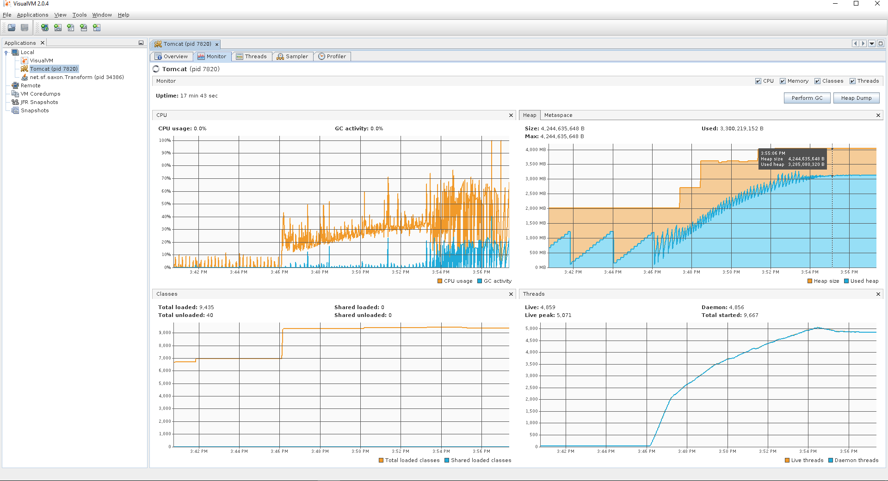Click the VM Coredumps icon in the tree

pyautogui.click(x=15, y=94)
